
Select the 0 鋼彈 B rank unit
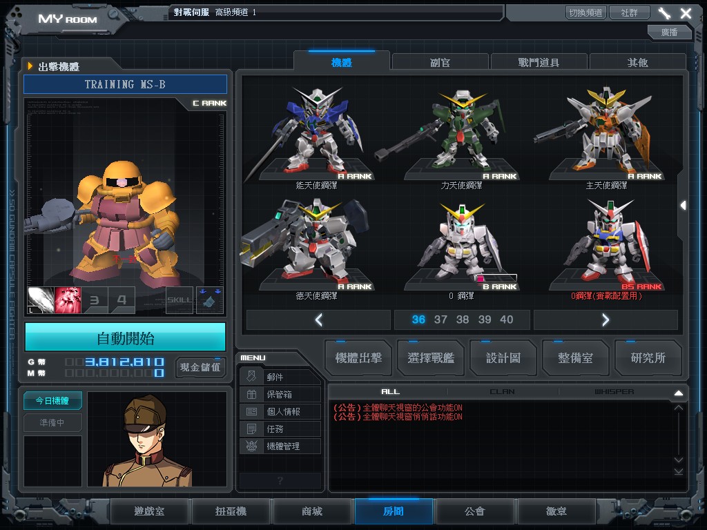(462, 247)
